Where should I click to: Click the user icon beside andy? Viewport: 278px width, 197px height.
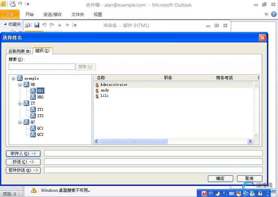coord(97,91)
